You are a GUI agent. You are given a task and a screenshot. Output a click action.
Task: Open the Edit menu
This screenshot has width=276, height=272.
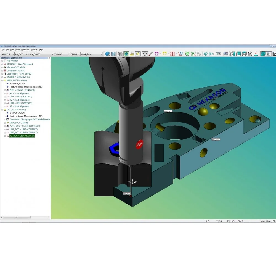pyautogui.click(x=7, y=50)
